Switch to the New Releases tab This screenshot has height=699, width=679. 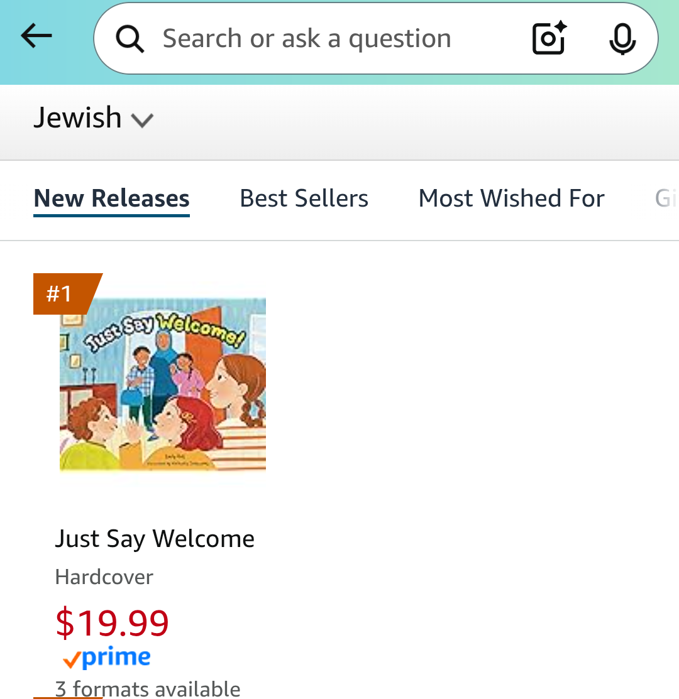111,198
